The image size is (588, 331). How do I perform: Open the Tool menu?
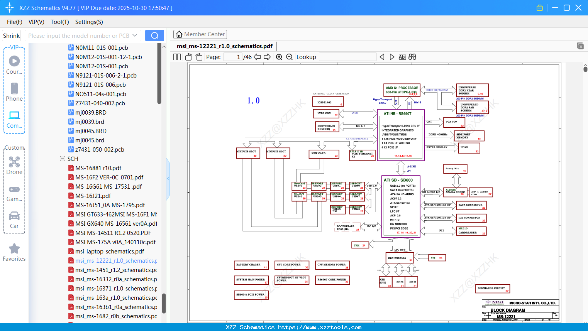coord(59,22)
